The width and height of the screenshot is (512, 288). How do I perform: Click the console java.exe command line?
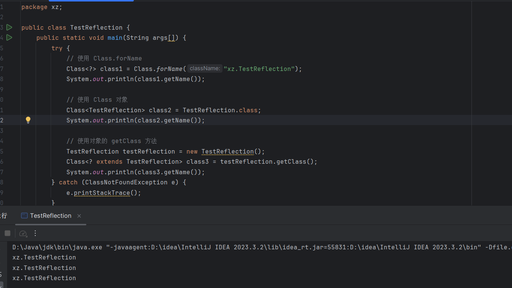tap(262, 247)
